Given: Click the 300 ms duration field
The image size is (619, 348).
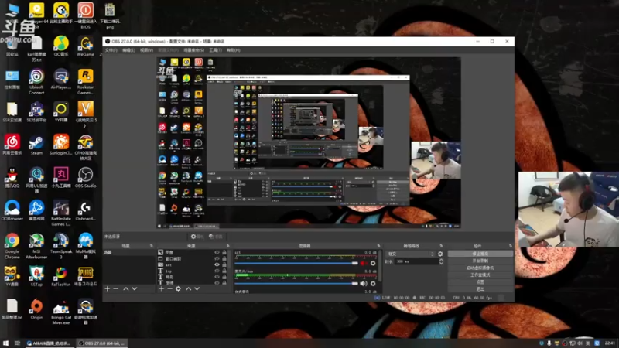Looking at the screenshot, I should pyautogui.click(x=416, y=261).
